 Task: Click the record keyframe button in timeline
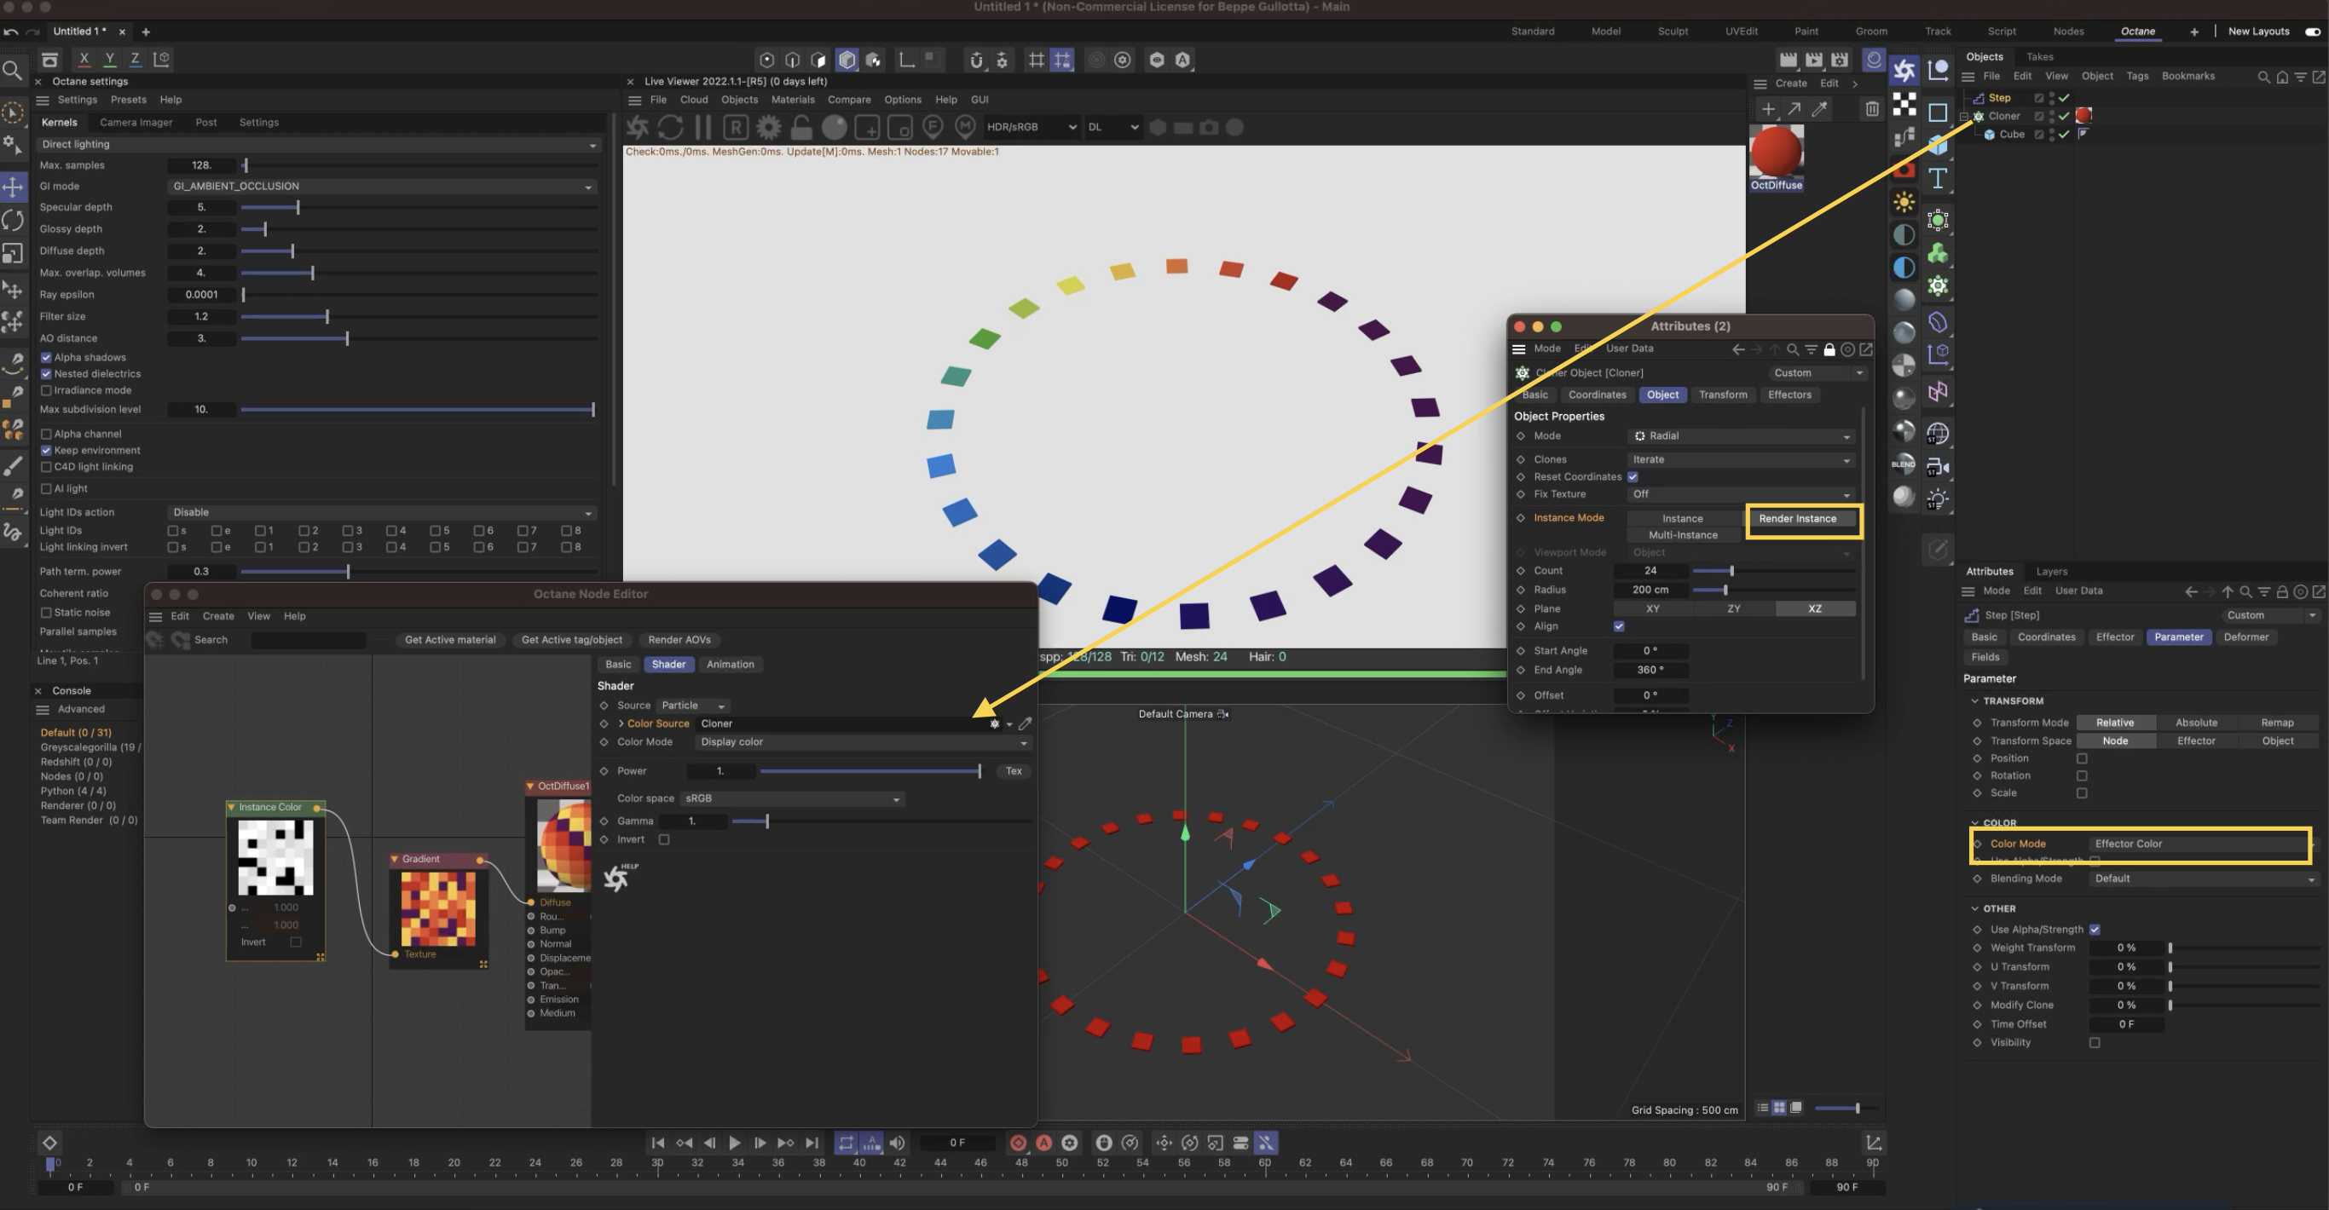click(1018, 1144)
